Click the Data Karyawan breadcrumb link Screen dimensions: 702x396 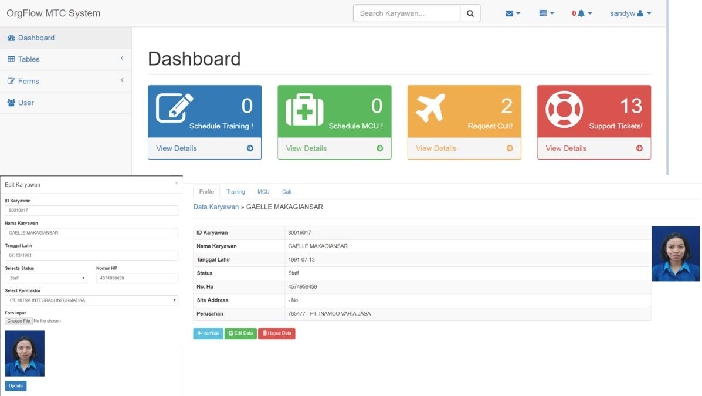[x=216, y=207]
